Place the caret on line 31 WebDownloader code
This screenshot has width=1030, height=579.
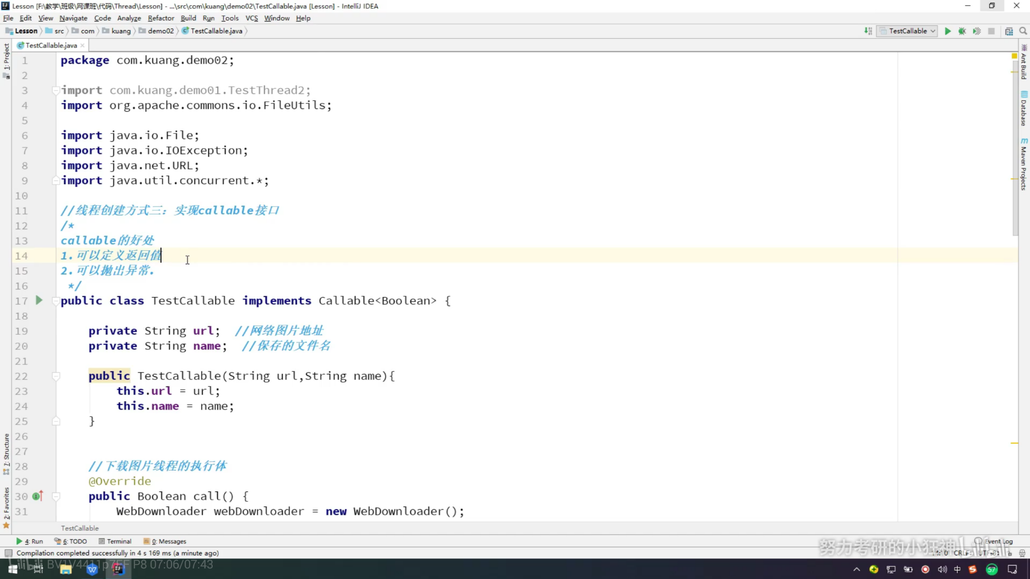click(x=290, y=512)
